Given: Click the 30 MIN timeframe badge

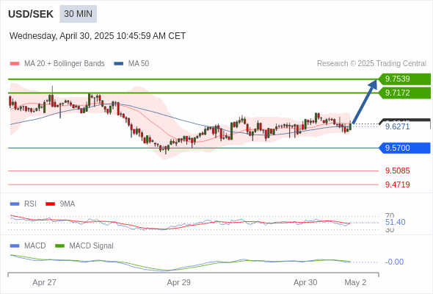Looking at the screenshot, I should (x=78, y=14).
